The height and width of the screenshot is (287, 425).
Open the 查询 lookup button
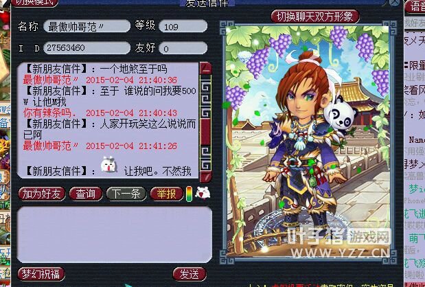click(86, 194)
